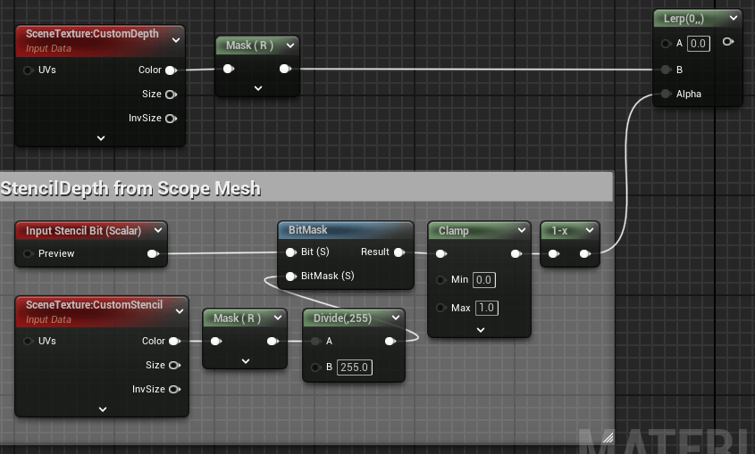Click the UVs input pin on SceneTexture:CustomStencil
Screen dimensions: 755x454
tap(28, 341)
